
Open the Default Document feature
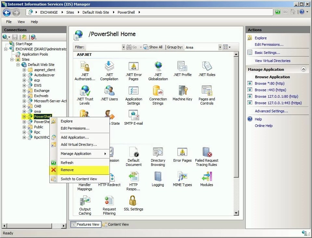coord(134,157)
